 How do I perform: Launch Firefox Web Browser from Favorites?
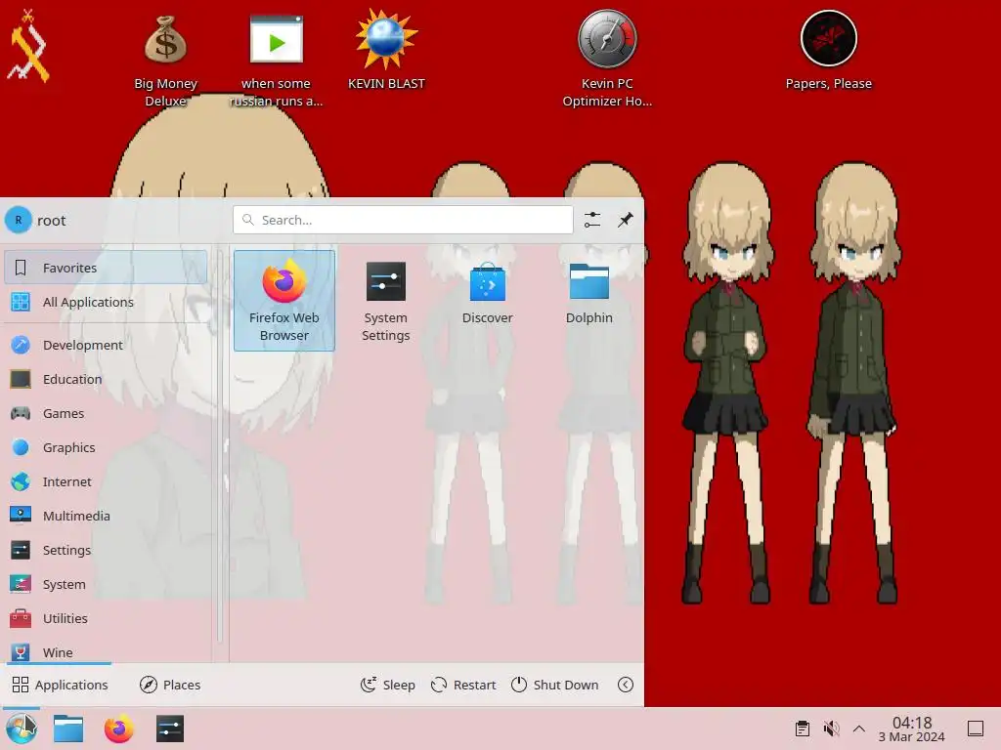284,301
